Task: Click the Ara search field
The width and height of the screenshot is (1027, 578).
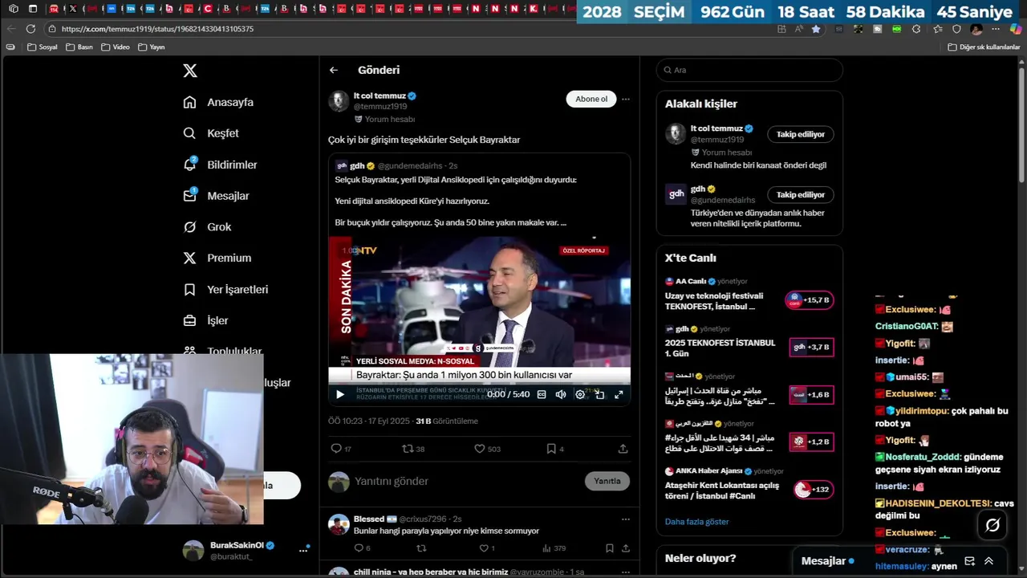Action: pos(749,70)
